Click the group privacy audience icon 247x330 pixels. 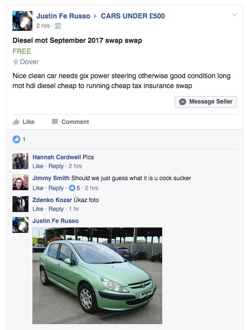58,26
